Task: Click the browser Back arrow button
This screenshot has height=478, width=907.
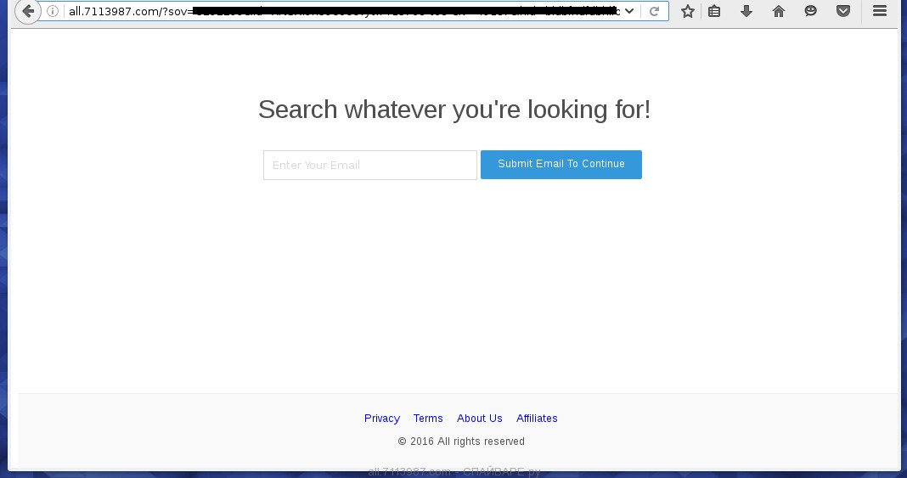Action: click(x=27, y=12)
